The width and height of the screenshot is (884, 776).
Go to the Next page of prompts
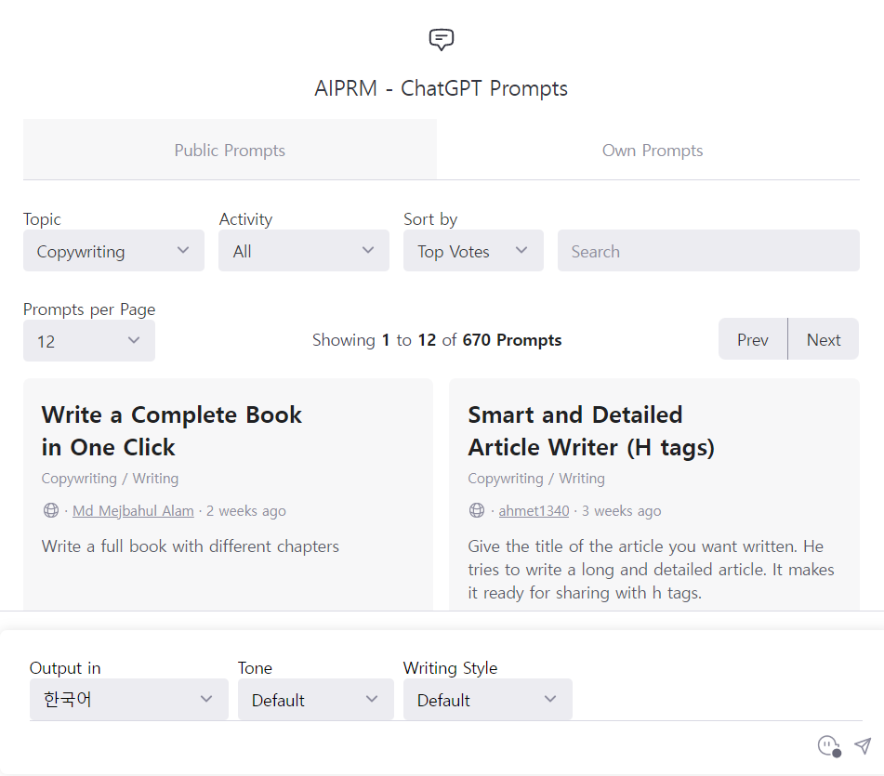tap(823, 339)
